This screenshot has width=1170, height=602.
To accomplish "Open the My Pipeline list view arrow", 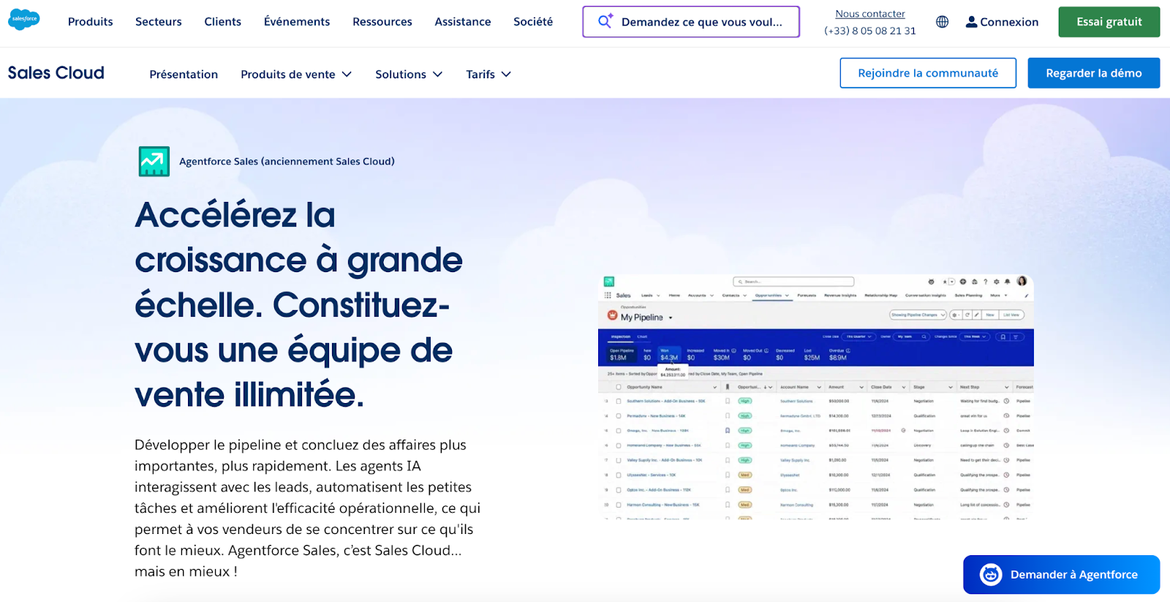I will (x=671, y=317).
